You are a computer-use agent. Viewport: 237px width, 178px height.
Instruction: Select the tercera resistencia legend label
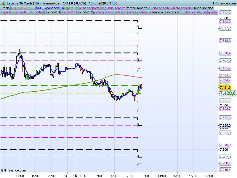pyautogui.click(x=166, y=12)
